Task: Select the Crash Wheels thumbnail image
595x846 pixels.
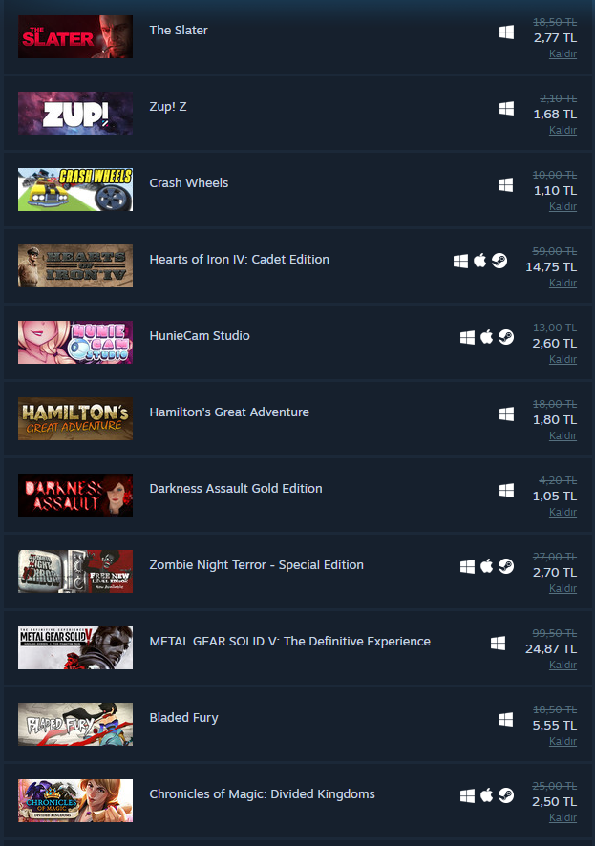Action: coord(75,189)
